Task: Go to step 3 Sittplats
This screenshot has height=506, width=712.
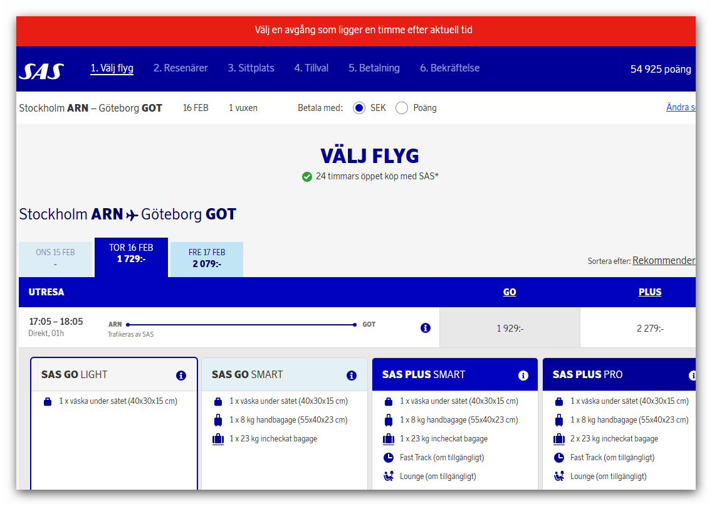Action: (251, 68)
